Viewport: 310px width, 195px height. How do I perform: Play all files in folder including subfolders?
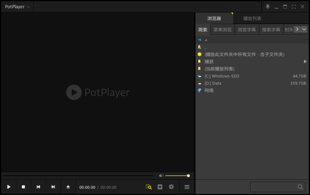(x=252, y=54)
